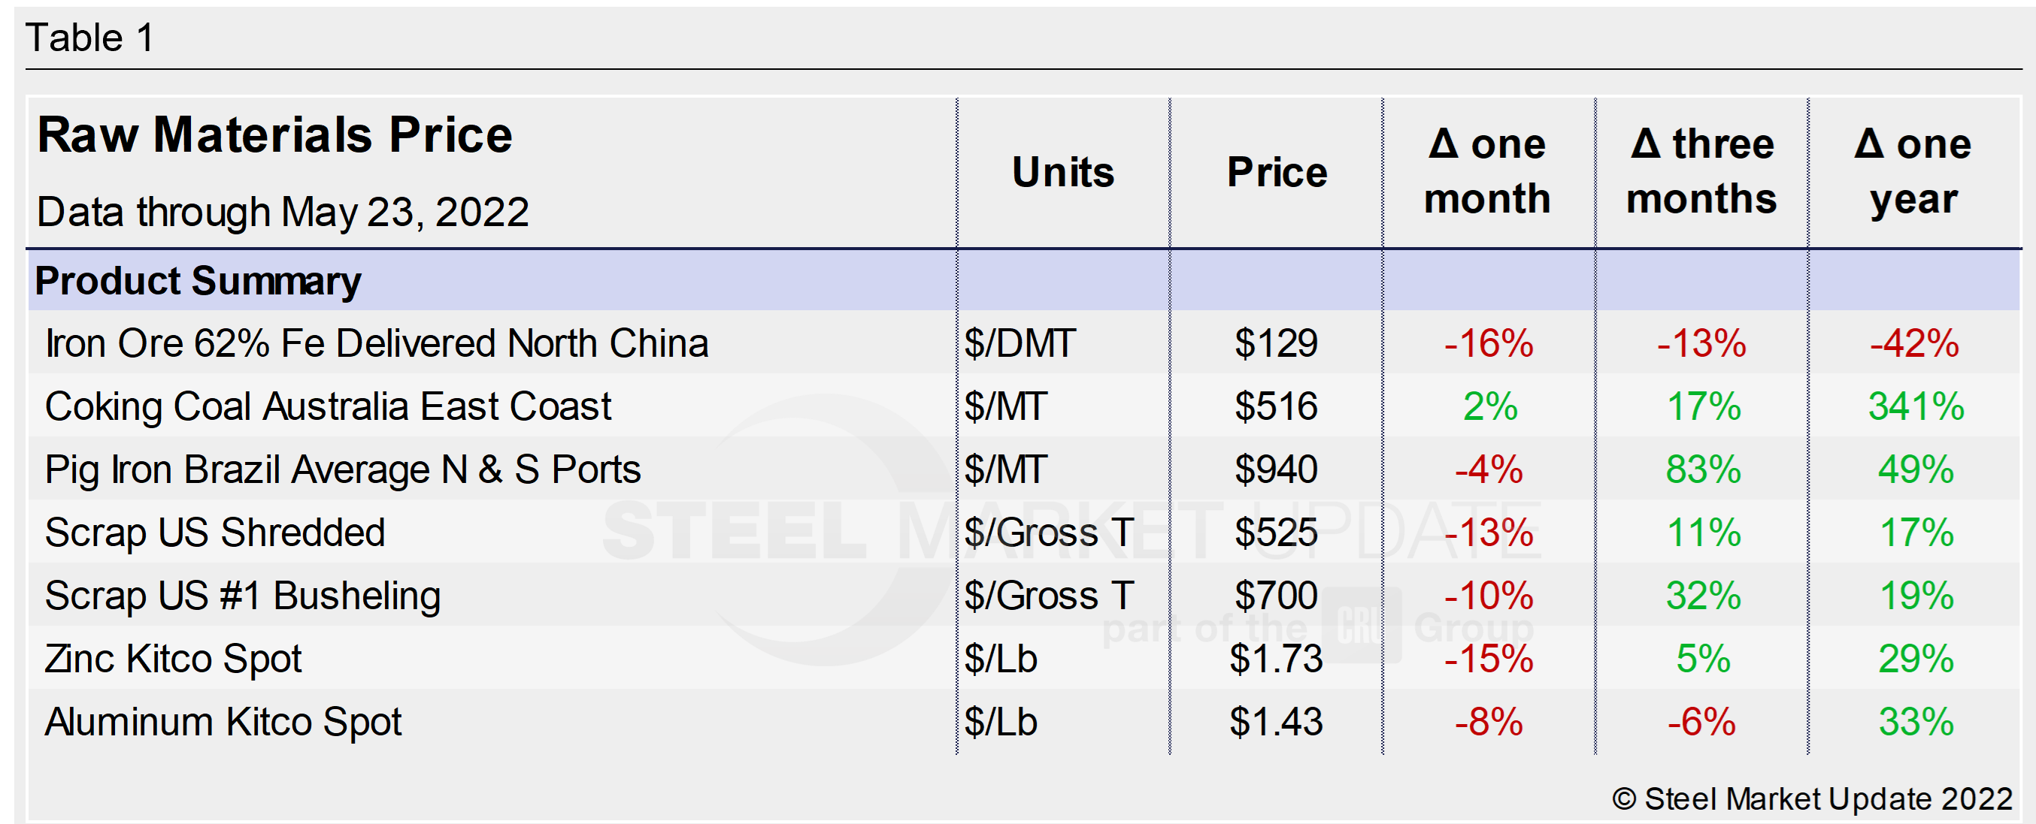Click the "Table 1" title text

89,38
